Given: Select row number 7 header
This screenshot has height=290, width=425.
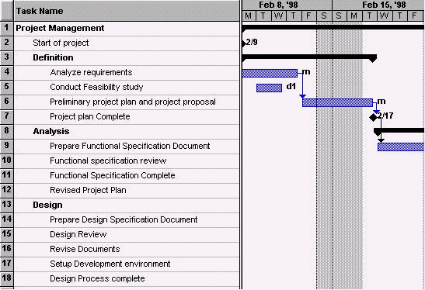Looking at the screenshot, I should coord(6,116).
